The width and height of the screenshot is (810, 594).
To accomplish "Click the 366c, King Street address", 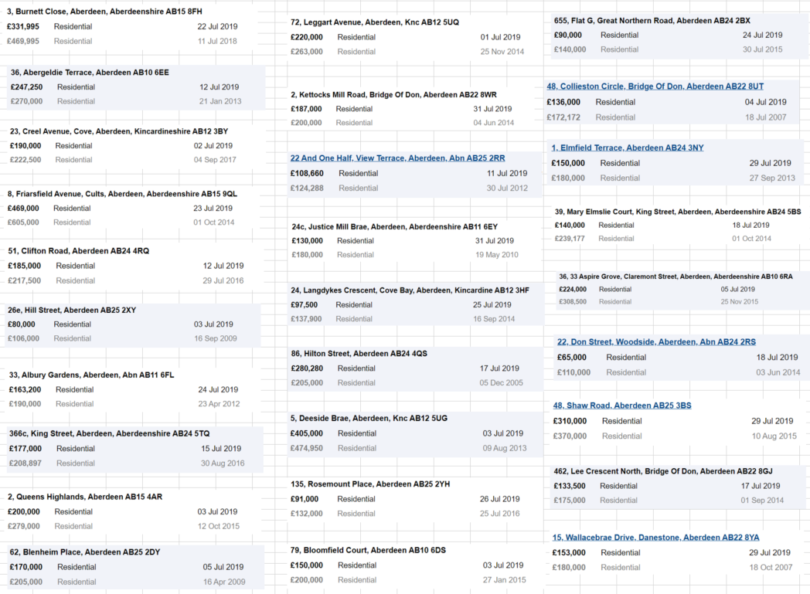I will pyautogui.click(x=110, y=433).
